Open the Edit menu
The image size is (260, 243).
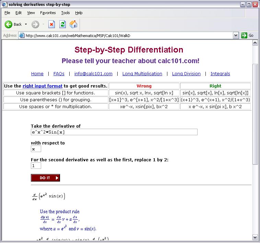(x=19, y=13)
